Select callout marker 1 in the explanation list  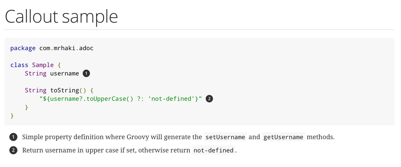(x=13, y=137)
